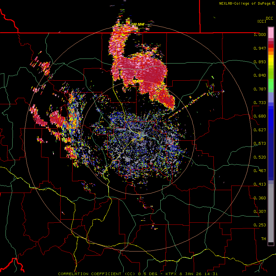276x276 pixels.
Task: Click the TH label near the scale bottom
Action: (263, 239)
